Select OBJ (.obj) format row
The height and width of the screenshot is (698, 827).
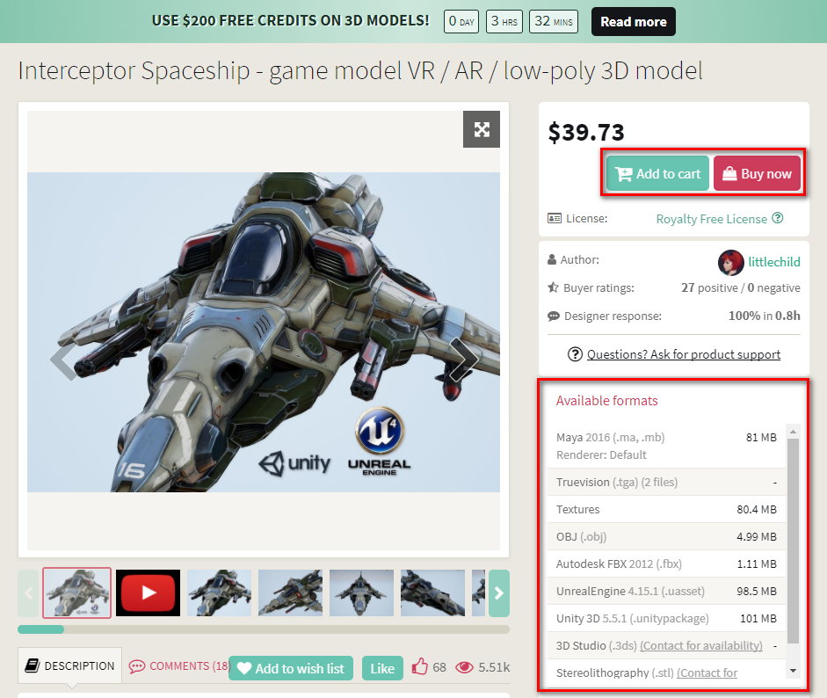[x=666, y=536]
